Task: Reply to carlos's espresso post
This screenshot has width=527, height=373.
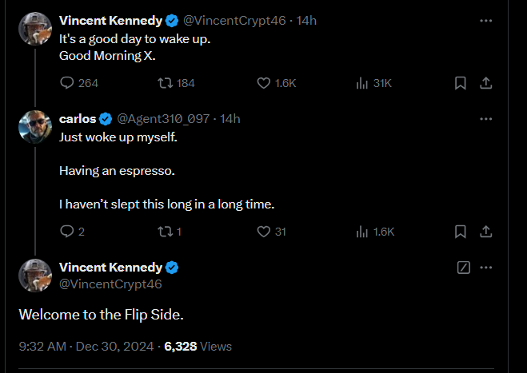Action: click(x=67, y=232)
